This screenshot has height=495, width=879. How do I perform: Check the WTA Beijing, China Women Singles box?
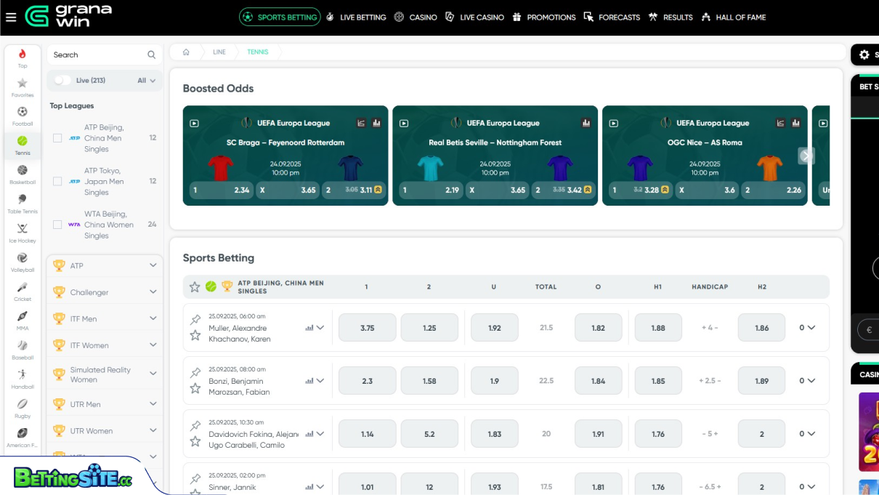coord(57,225)
